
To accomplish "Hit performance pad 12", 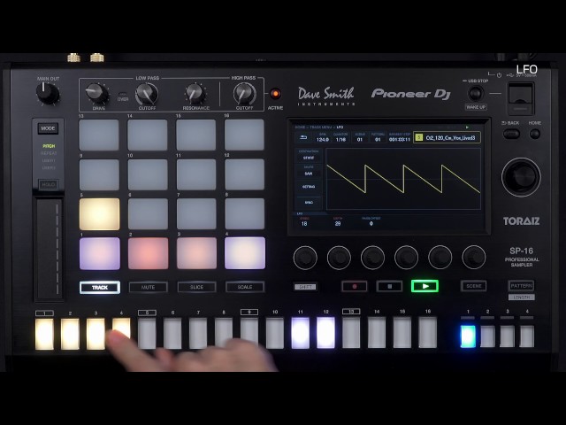I will click(x=244, y=174).
